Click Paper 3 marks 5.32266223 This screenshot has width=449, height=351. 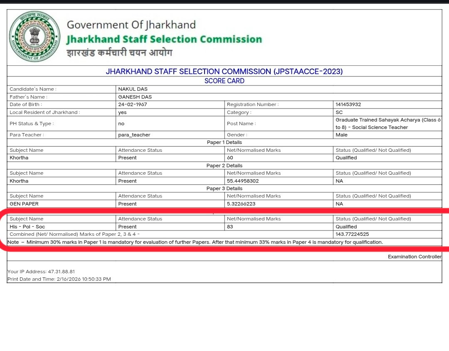click(241, 204)
